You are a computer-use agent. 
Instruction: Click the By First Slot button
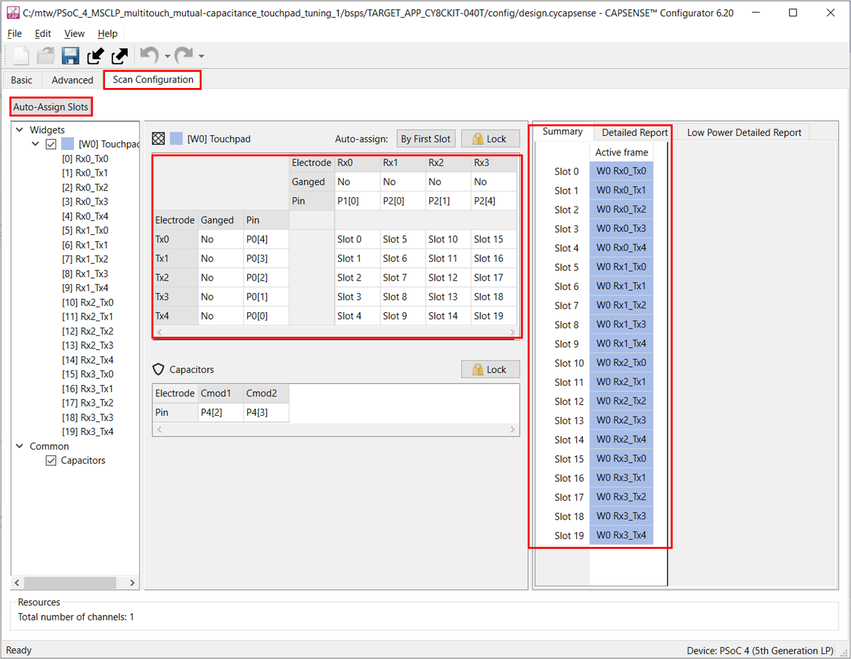point(426,139)
